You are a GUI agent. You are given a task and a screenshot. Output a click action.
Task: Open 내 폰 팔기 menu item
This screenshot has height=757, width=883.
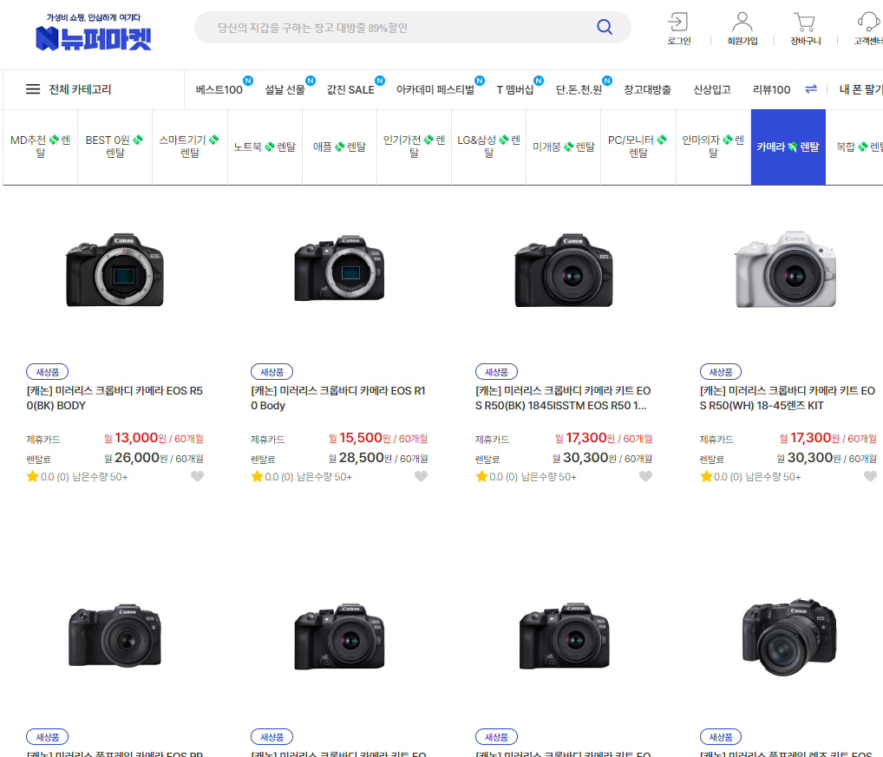pyautogui.click(x=860, y=89)
